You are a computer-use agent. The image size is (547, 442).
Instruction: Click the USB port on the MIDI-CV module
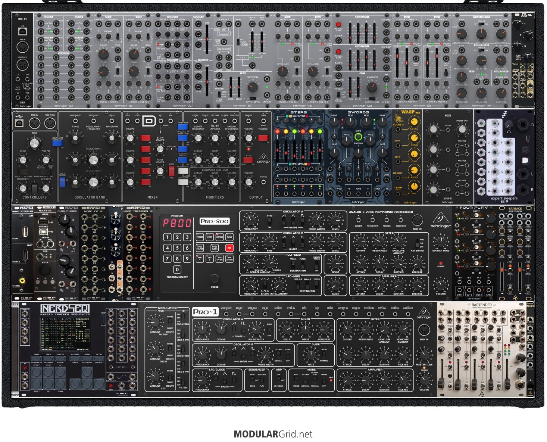(x=22, y=31)
